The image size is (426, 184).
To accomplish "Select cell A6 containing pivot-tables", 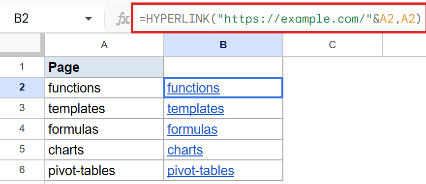I will (x=104, y=170).
